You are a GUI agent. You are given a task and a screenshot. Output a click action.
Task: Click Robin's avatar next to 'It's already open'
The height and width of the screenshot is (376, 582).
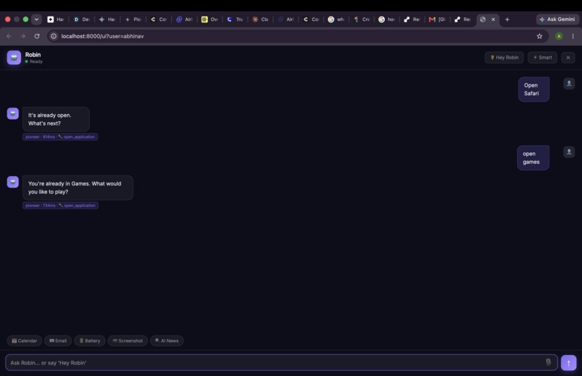[x=13, y=113]
